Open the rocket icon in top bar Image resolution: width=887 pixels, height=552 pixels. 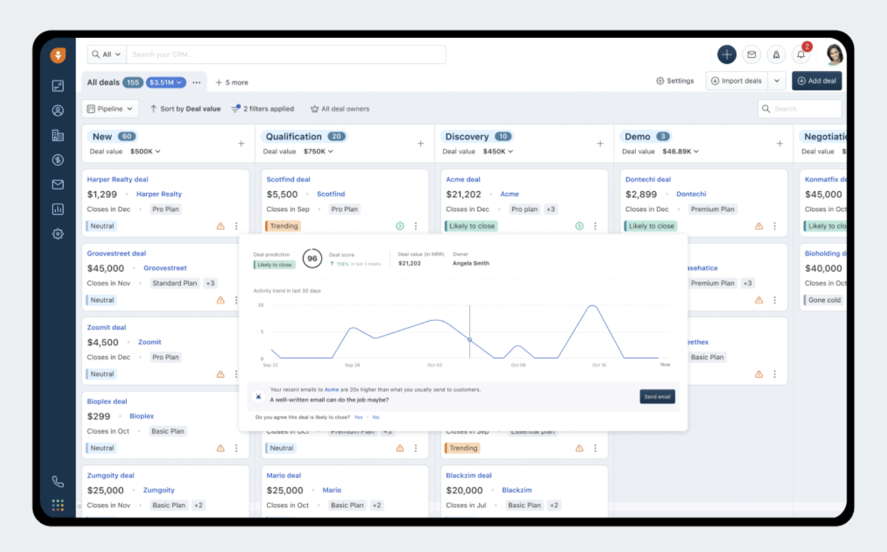(776, 54)
